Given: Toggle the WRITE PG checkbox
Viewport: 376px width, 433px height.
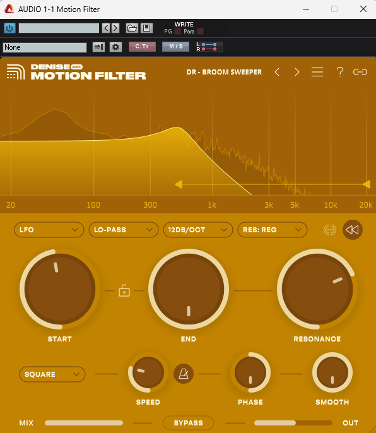Looking at the screenshot, I should tap(178, 32).
